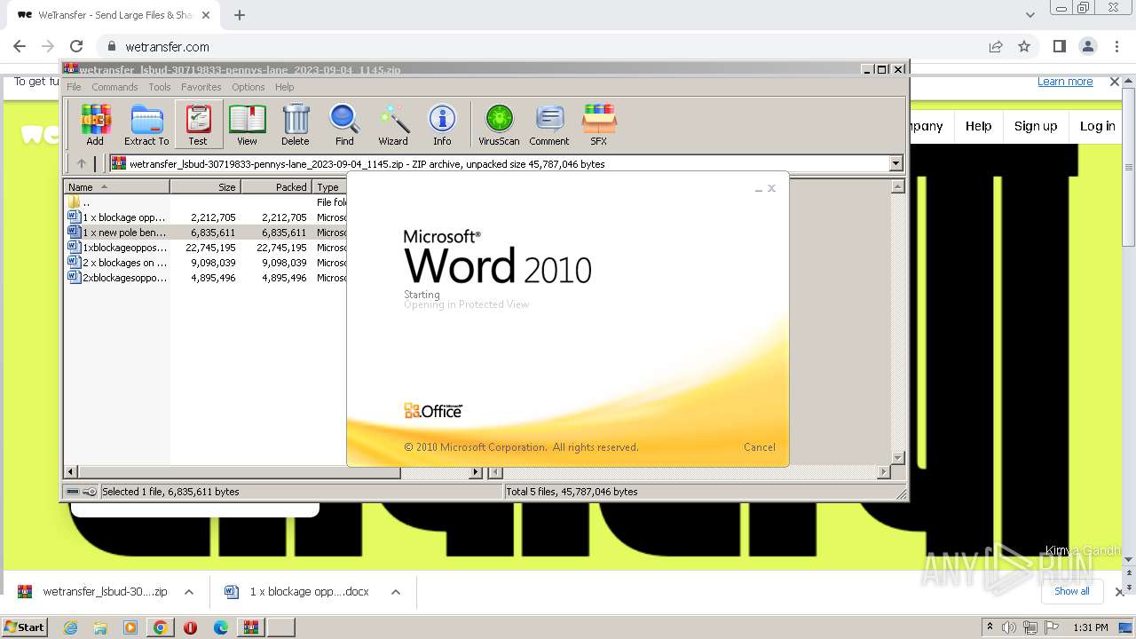The image size is (1136, 639).
Task: Open Chrome tab search chevron
Action: coord(1030,15)
